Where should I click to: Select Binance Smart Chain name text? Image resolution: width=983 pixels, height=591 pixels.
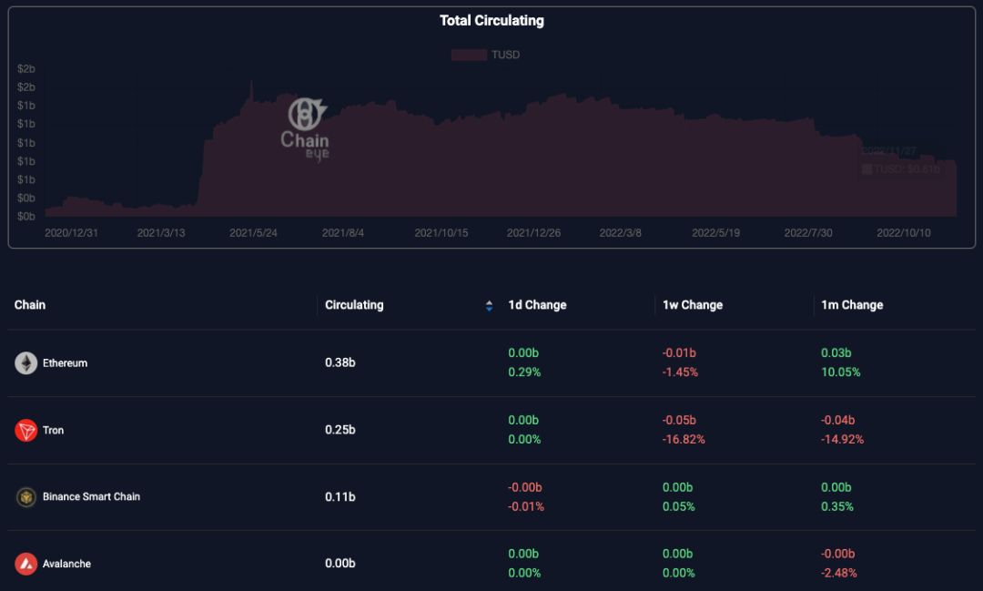click(x=91, y=497)
